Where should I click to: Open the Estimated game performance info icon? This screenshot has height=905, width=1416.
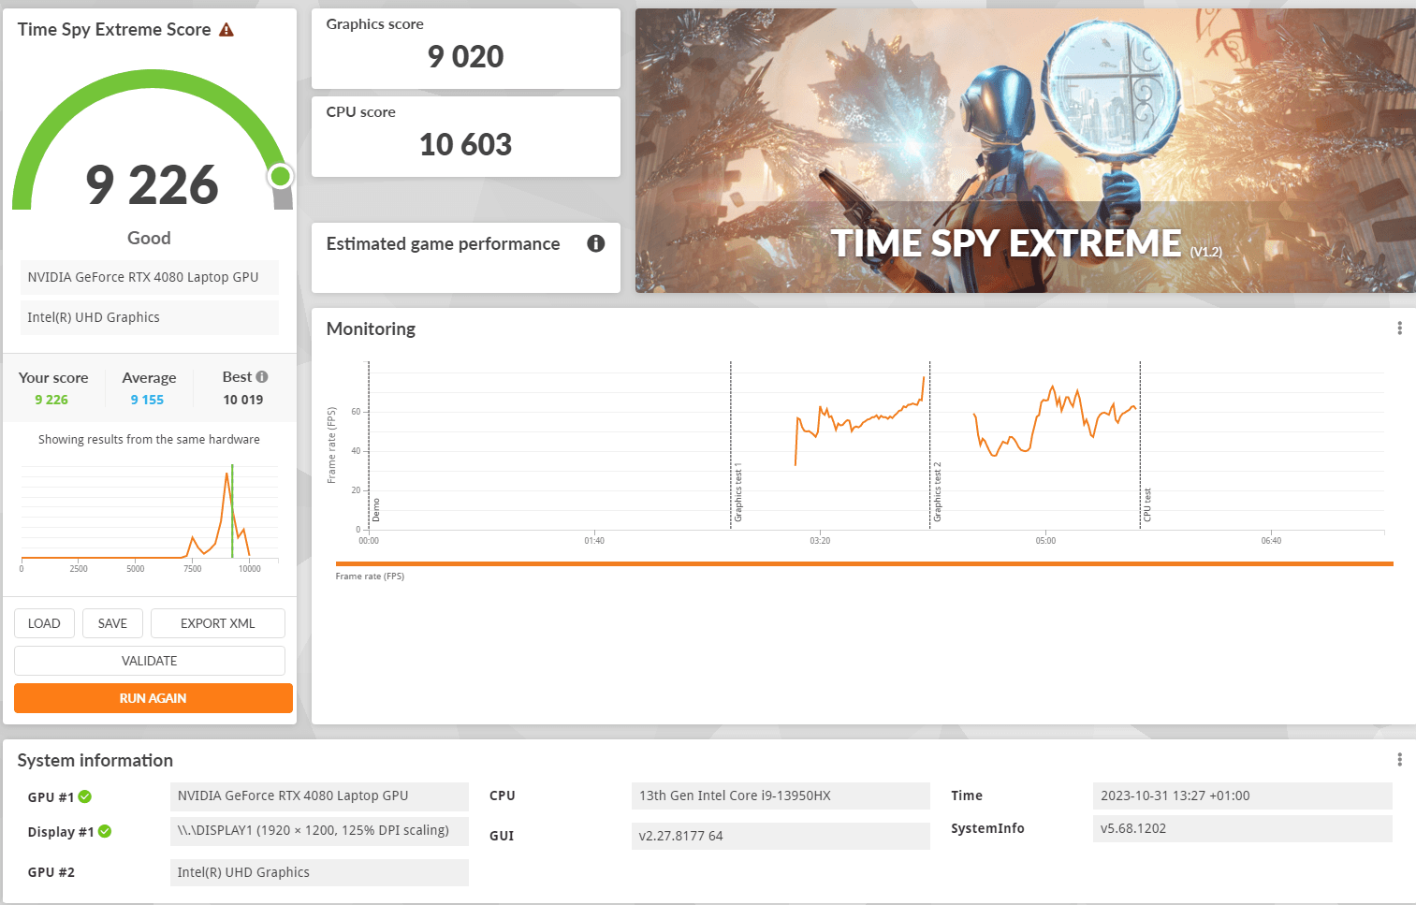tap(596, 243)
